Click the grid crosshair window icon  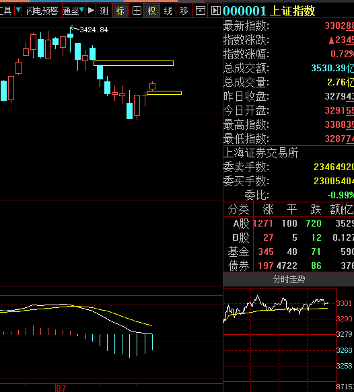pos(137,11)
